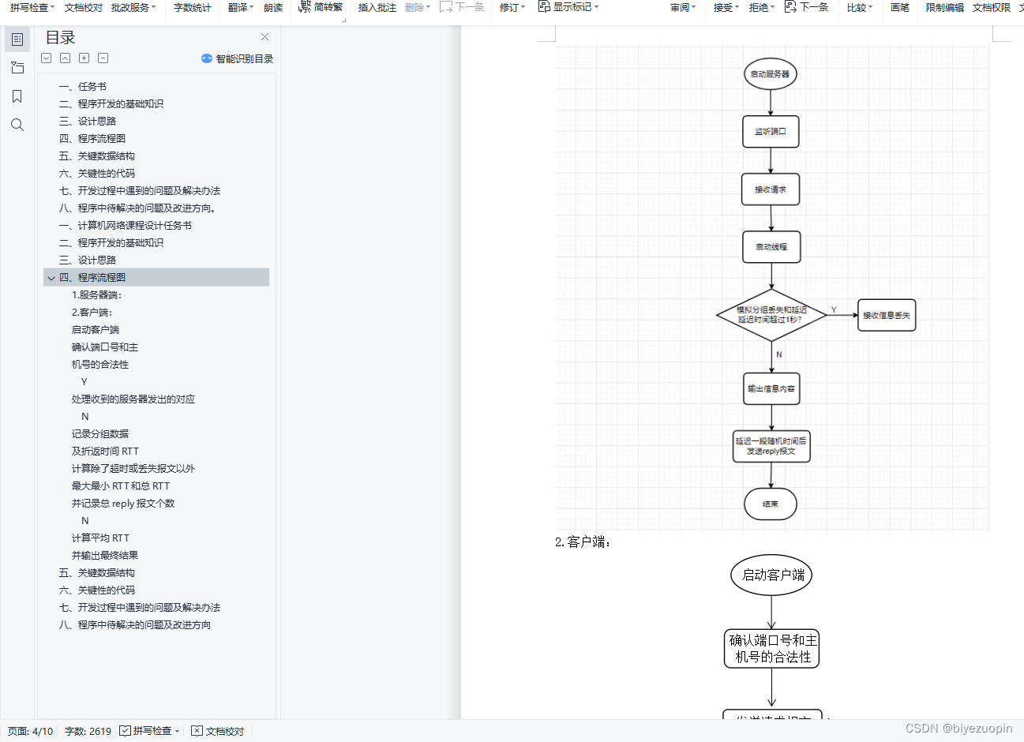Go to next revision with 下一条
The image size is (1024, 742).
(x=807, y=7)
